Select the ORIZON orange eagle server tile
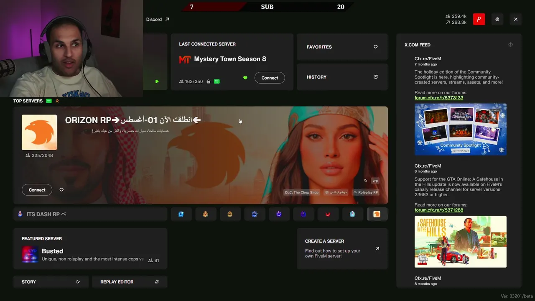535x301 pixels. click(x=377, y=214)
